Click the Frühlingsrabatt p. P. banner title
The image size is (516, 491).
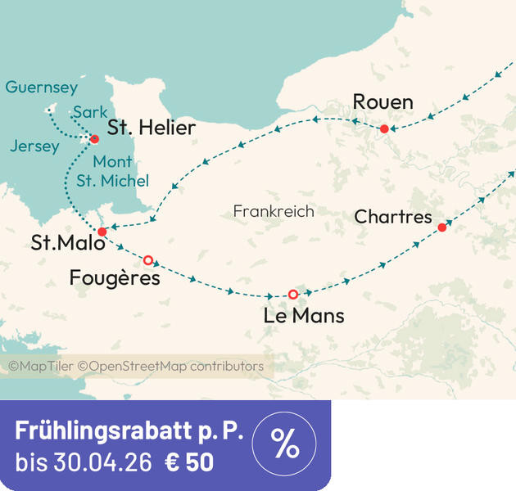point(129,430)
